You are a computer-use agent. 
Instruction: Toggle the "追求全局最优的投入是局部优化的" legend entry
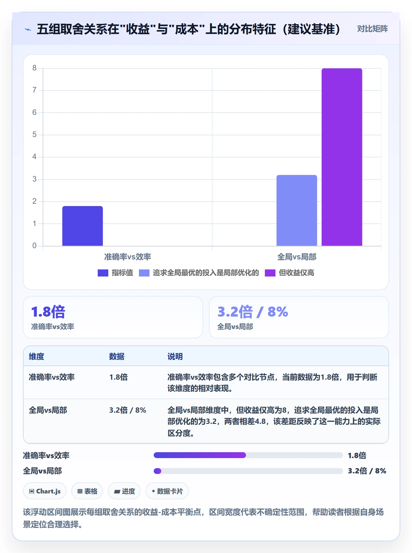pos(199,273)
